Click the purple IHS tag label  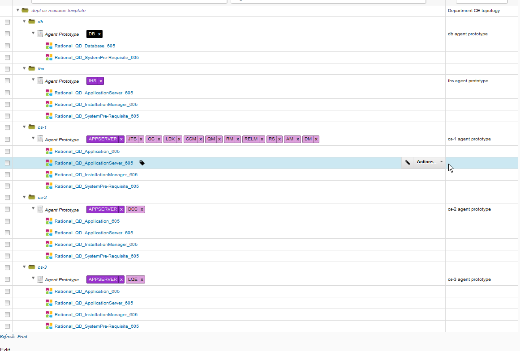point(92,81)
